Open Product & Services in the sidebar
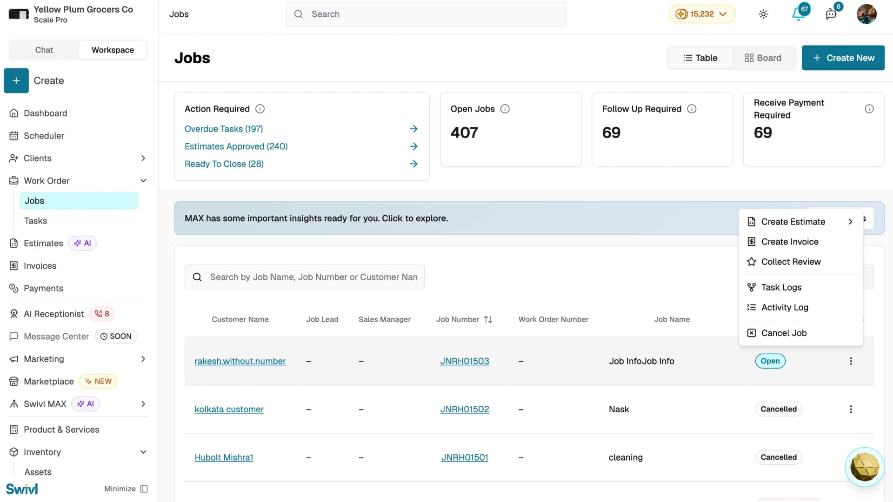The height and width of the screenshot is (502, 893). (61, 429)
